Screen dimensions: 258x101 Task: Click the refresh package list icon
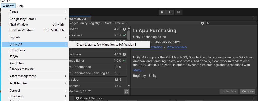click(126, 92)
